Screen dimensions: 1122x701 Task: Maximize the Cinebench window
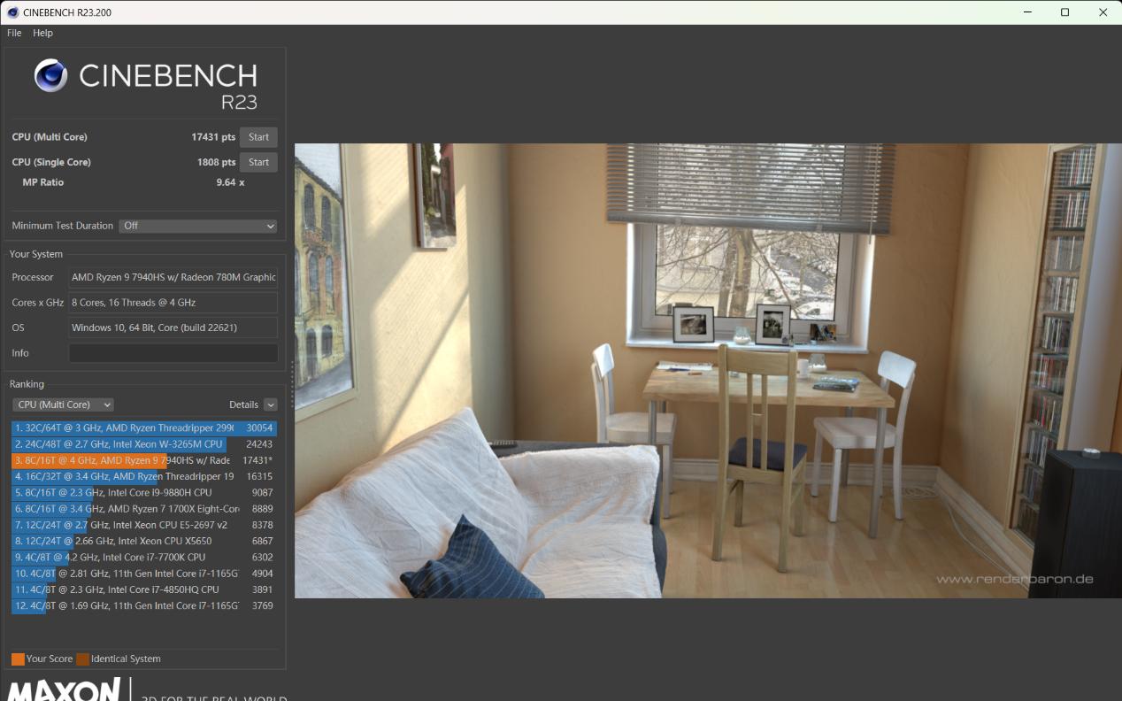coord(1064,12)
